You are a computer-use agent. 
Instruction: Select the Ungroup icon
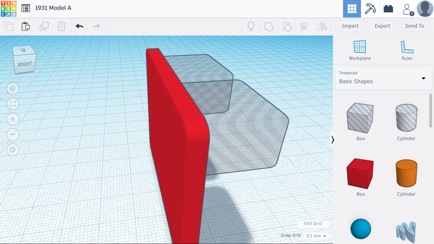(x=287, y=26)
